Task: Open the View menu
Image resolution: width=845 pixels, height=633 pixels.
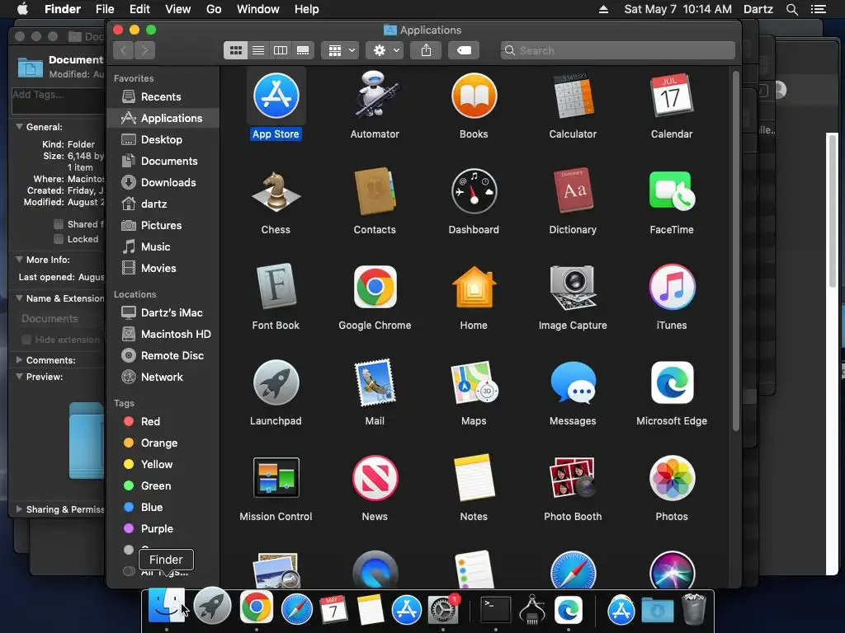Action: tap(178, 9)
